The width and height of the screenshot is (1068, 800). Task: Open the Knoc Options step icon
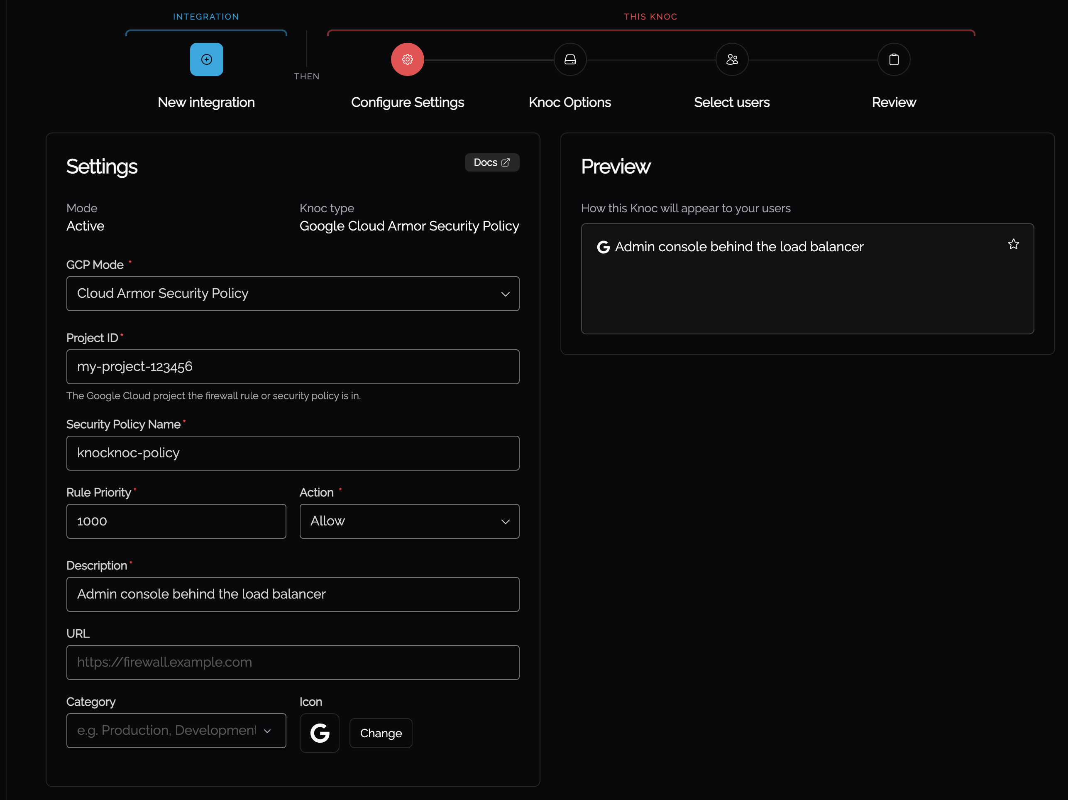pyautogui.click(x=570, y=59)
